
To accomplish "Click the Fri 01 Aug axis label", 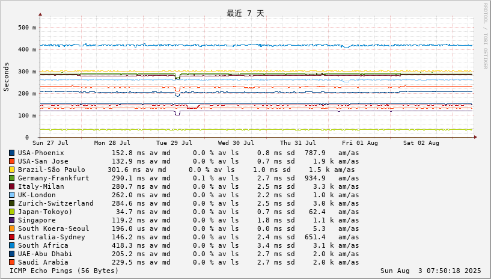I will pyautogui.click(x=360, y=143).
